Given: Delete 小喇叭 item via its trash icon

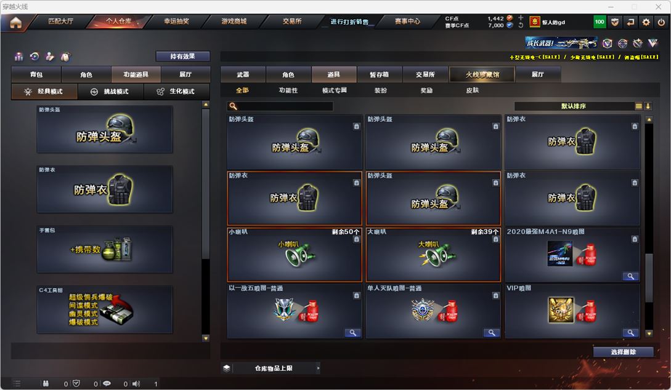Looking at the screenshot, I should (357, 239).
